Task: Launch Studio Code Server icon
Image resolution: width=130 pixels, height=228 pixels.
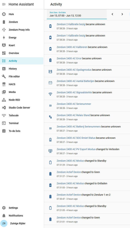Action: pos(4,108)
